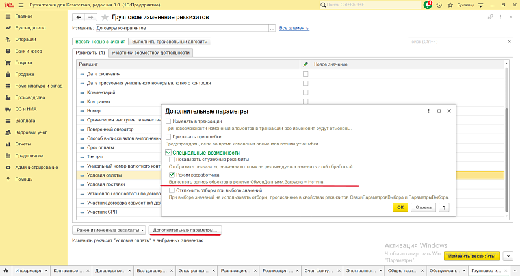Click Дополнительные параметры... button
The image size is (520, 276).
[x=185, y=230]
